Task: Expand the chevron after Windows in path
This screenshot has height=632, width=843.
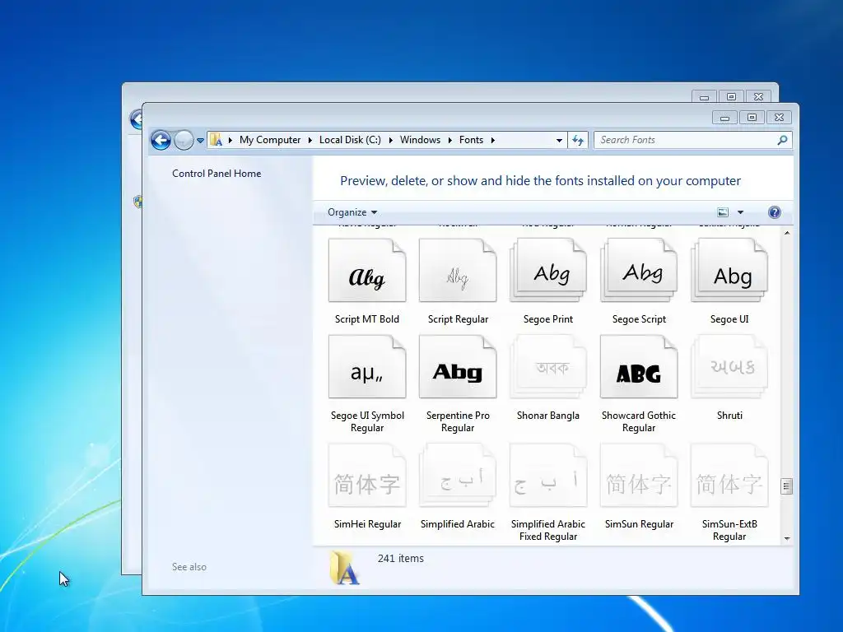Action: 450,140
